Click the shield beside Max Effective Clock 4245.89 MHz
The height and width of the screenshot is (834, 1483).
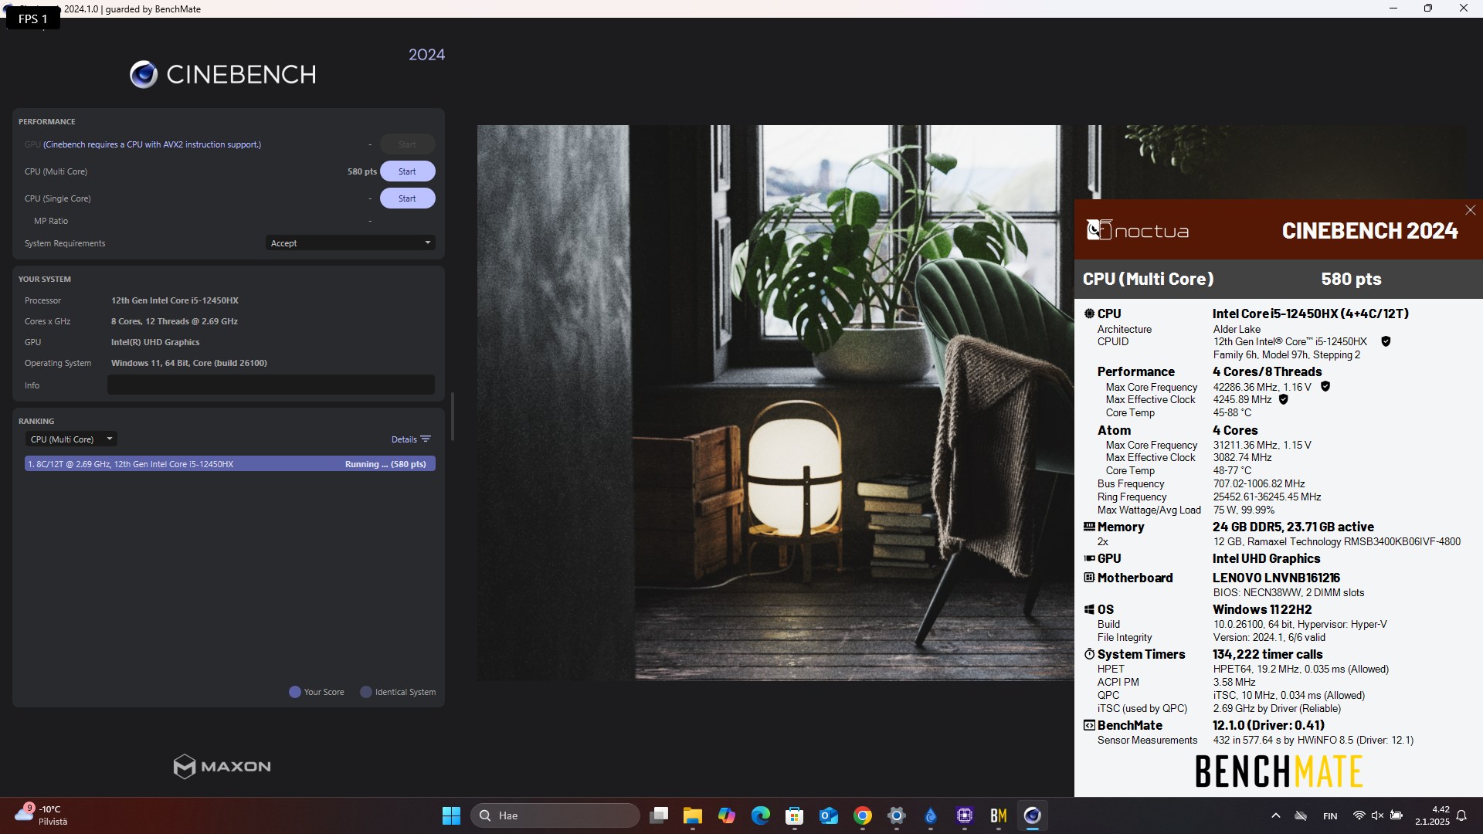(x=1284, y=400)
